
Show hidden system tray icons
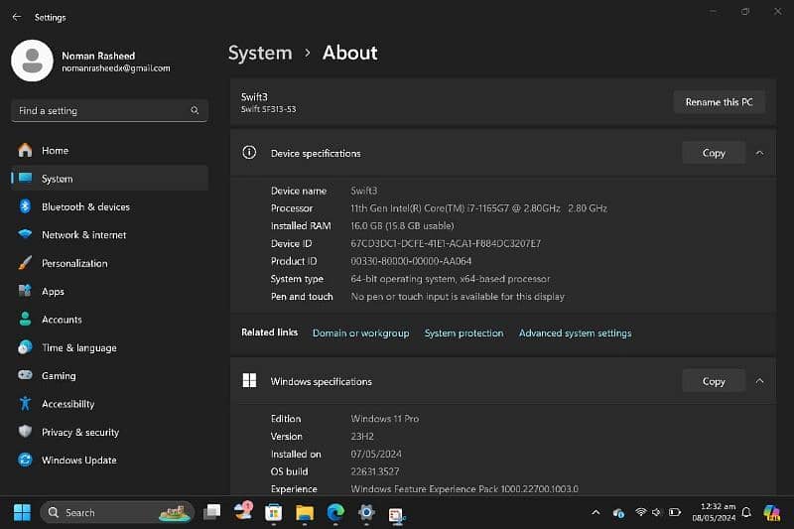coord(595,512)
